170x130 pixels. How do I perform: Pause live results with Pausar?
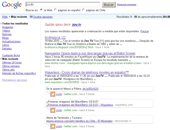coord(145,31)
